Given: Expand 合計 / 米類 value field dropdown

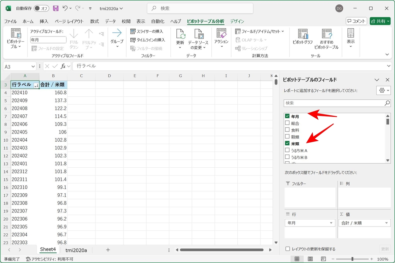Looking at the screenshot, I should pyautogui.click(x=386, y=223).
